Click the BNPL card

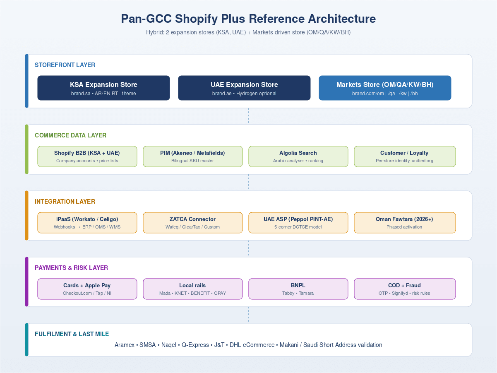pos(298,289)
